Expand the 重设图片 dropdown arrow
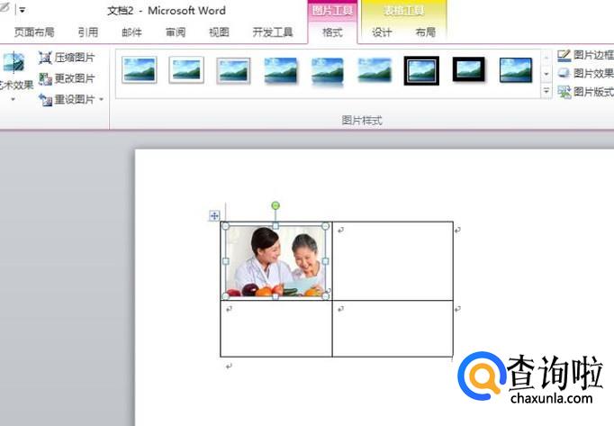This screenshot has height=426, width=614. tap(102, 100)
